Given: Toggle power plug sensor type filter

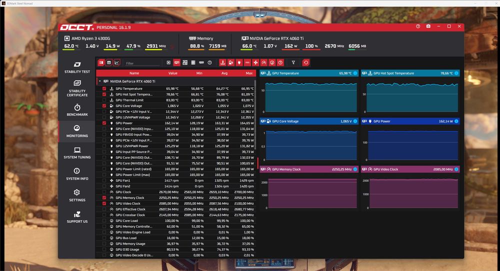Looking at the screenshot, I should (239, 62).
